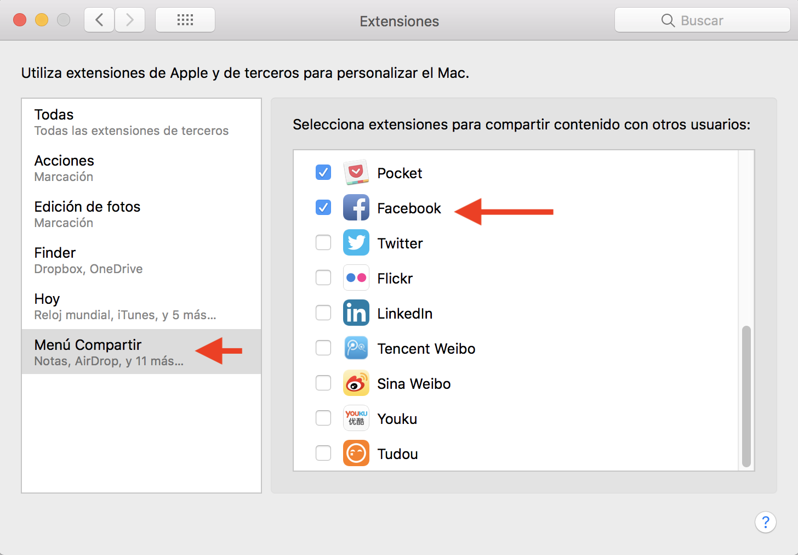Click 'Todas las extensiones de terceros' subtitle
The height and width of the screenshot is (555, 798).
point(132,131)
